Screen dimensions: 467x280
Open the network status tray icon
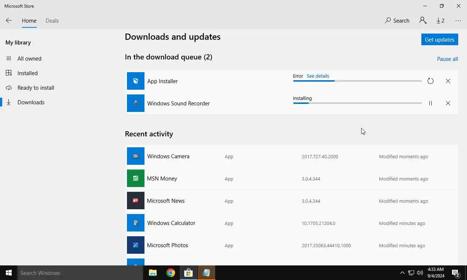click(411, 273)
